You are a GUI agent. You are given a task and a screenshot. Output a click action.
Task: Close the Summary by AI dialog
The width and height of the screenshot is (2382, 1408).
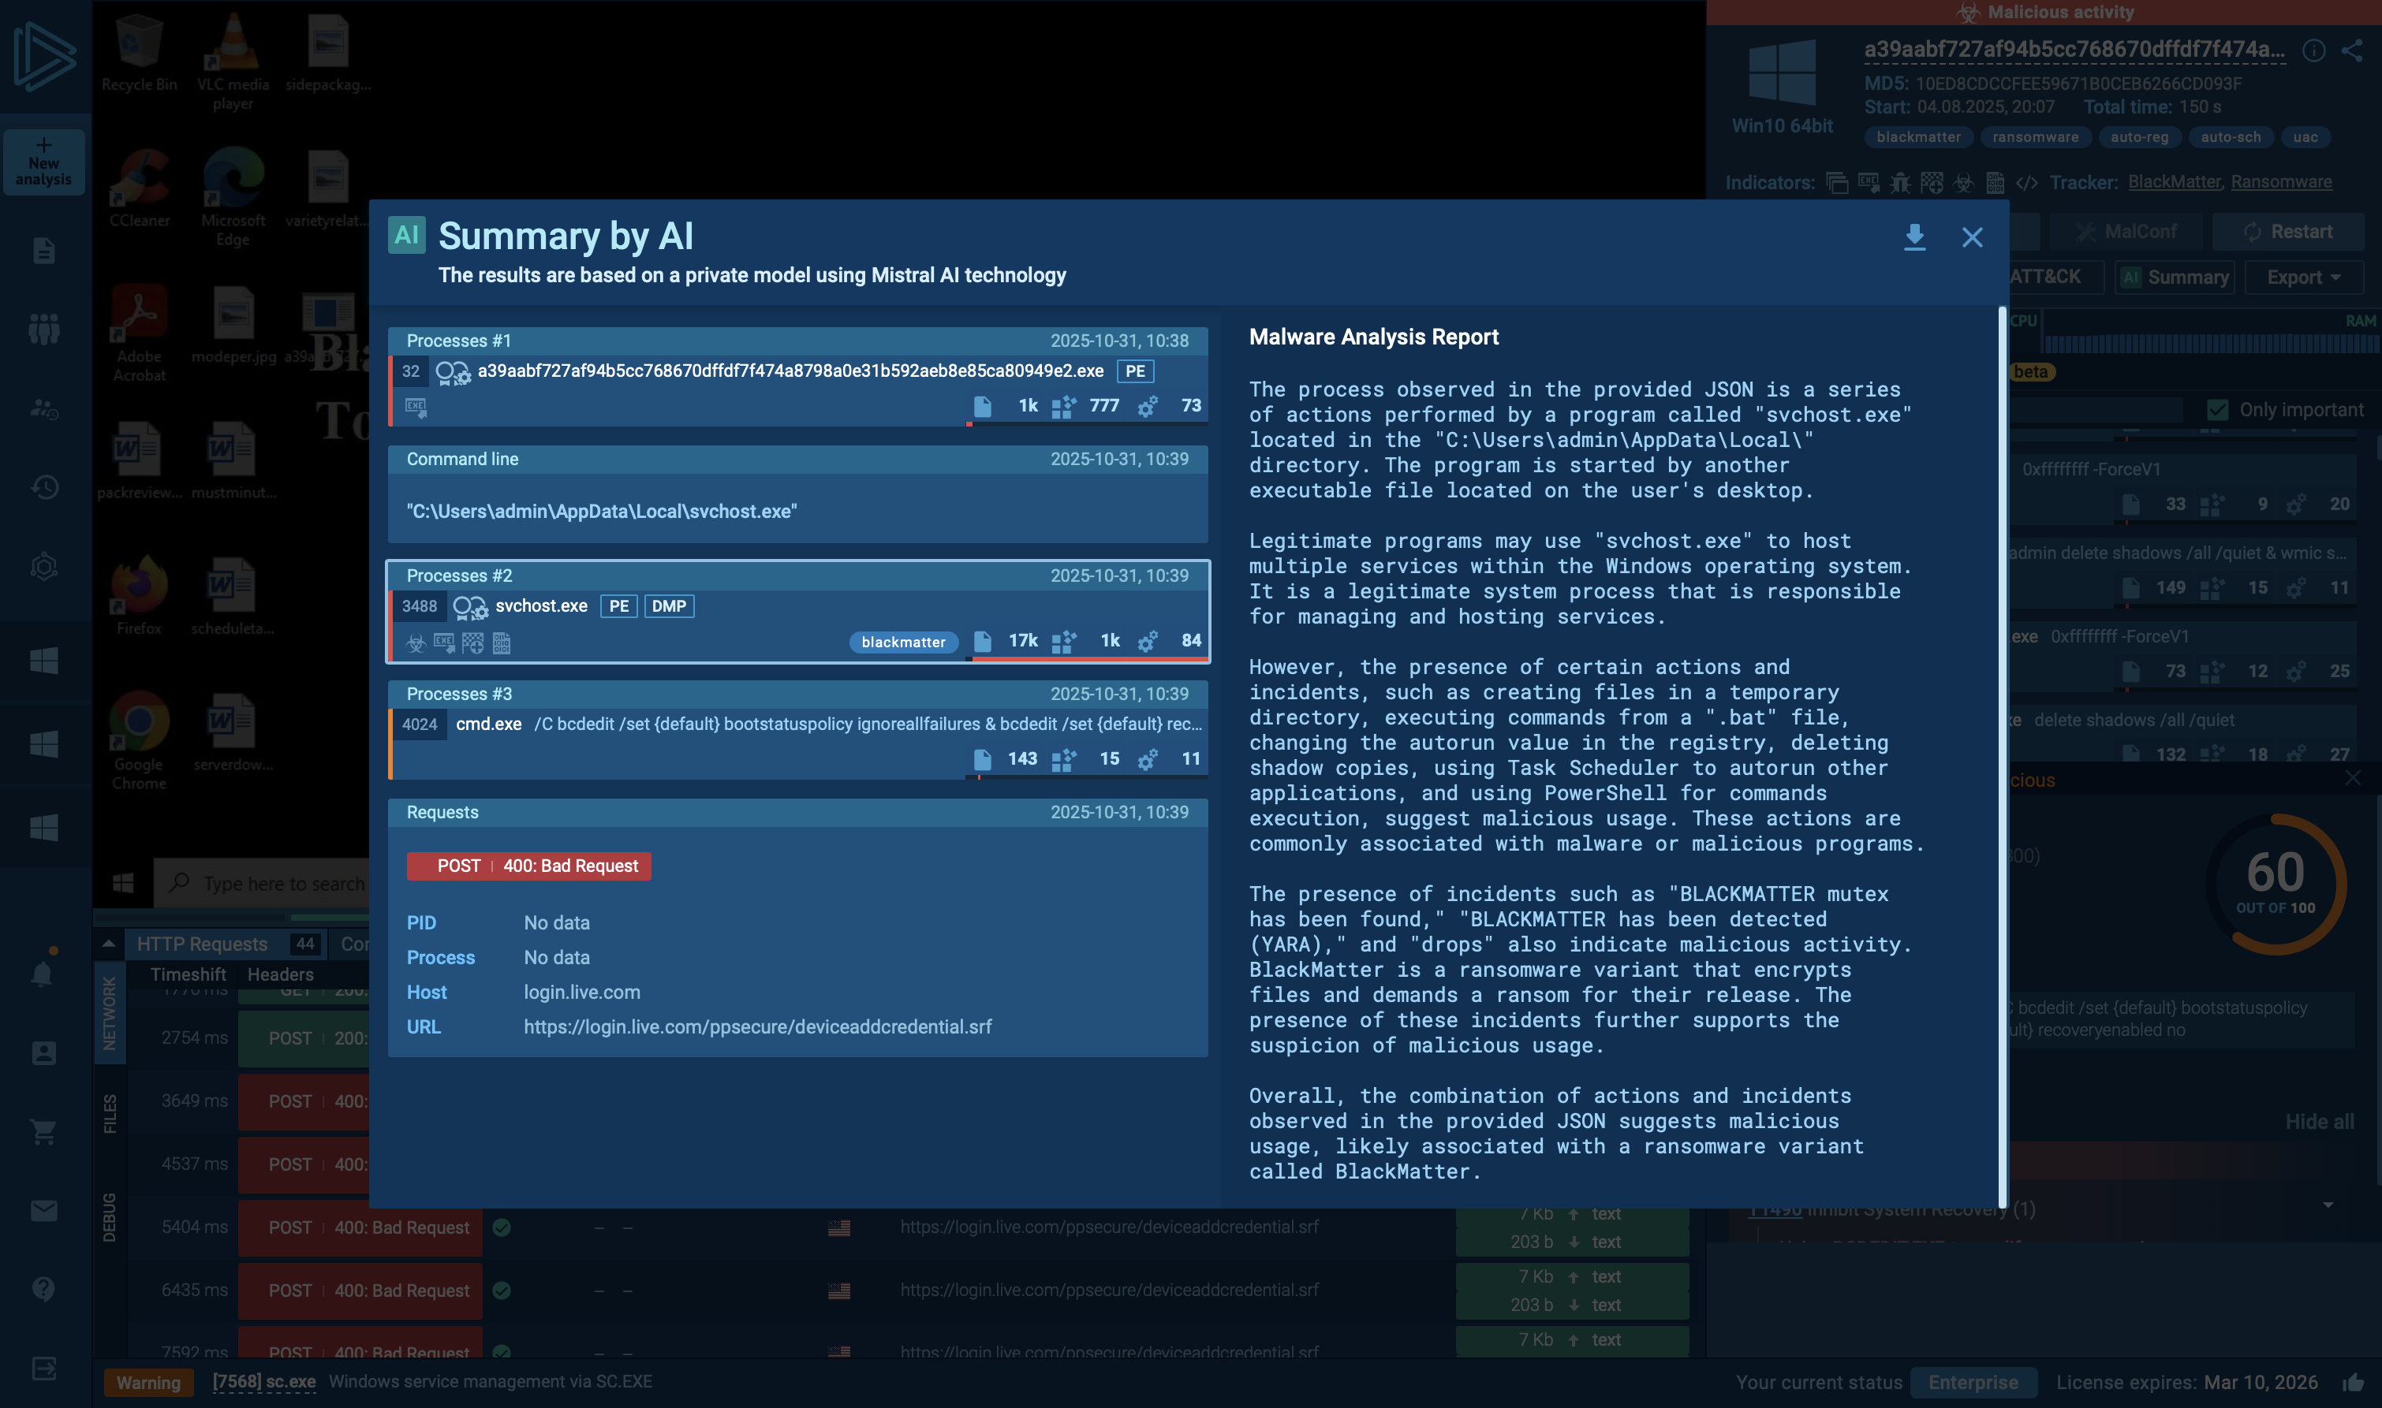pyautogui.click(x=1972, y=237)
